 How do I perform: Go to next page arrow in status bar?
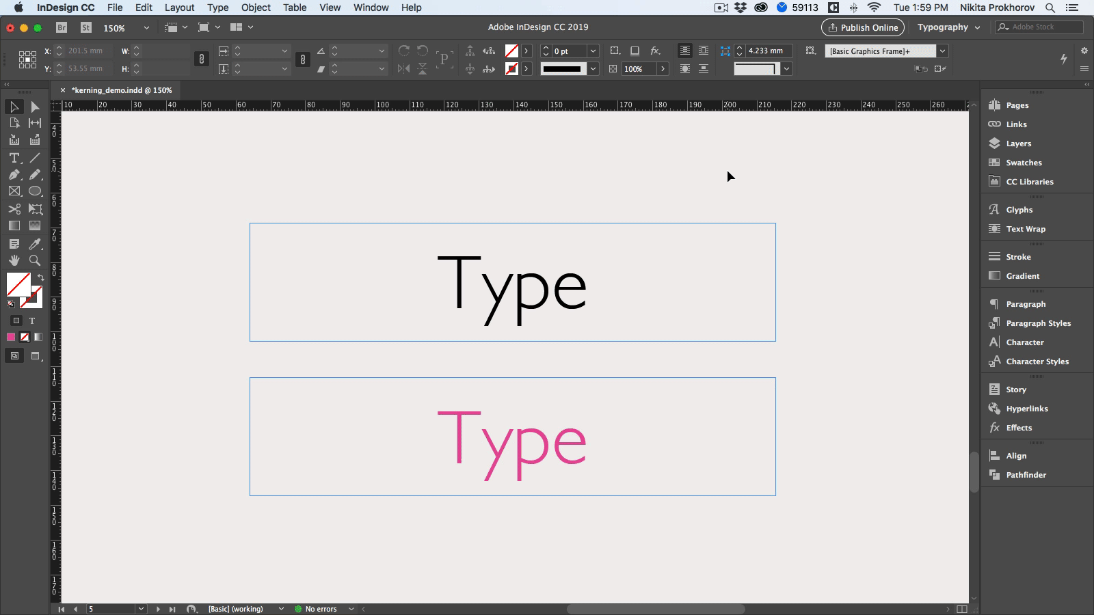pyautogui.click(x=158, y=609)
